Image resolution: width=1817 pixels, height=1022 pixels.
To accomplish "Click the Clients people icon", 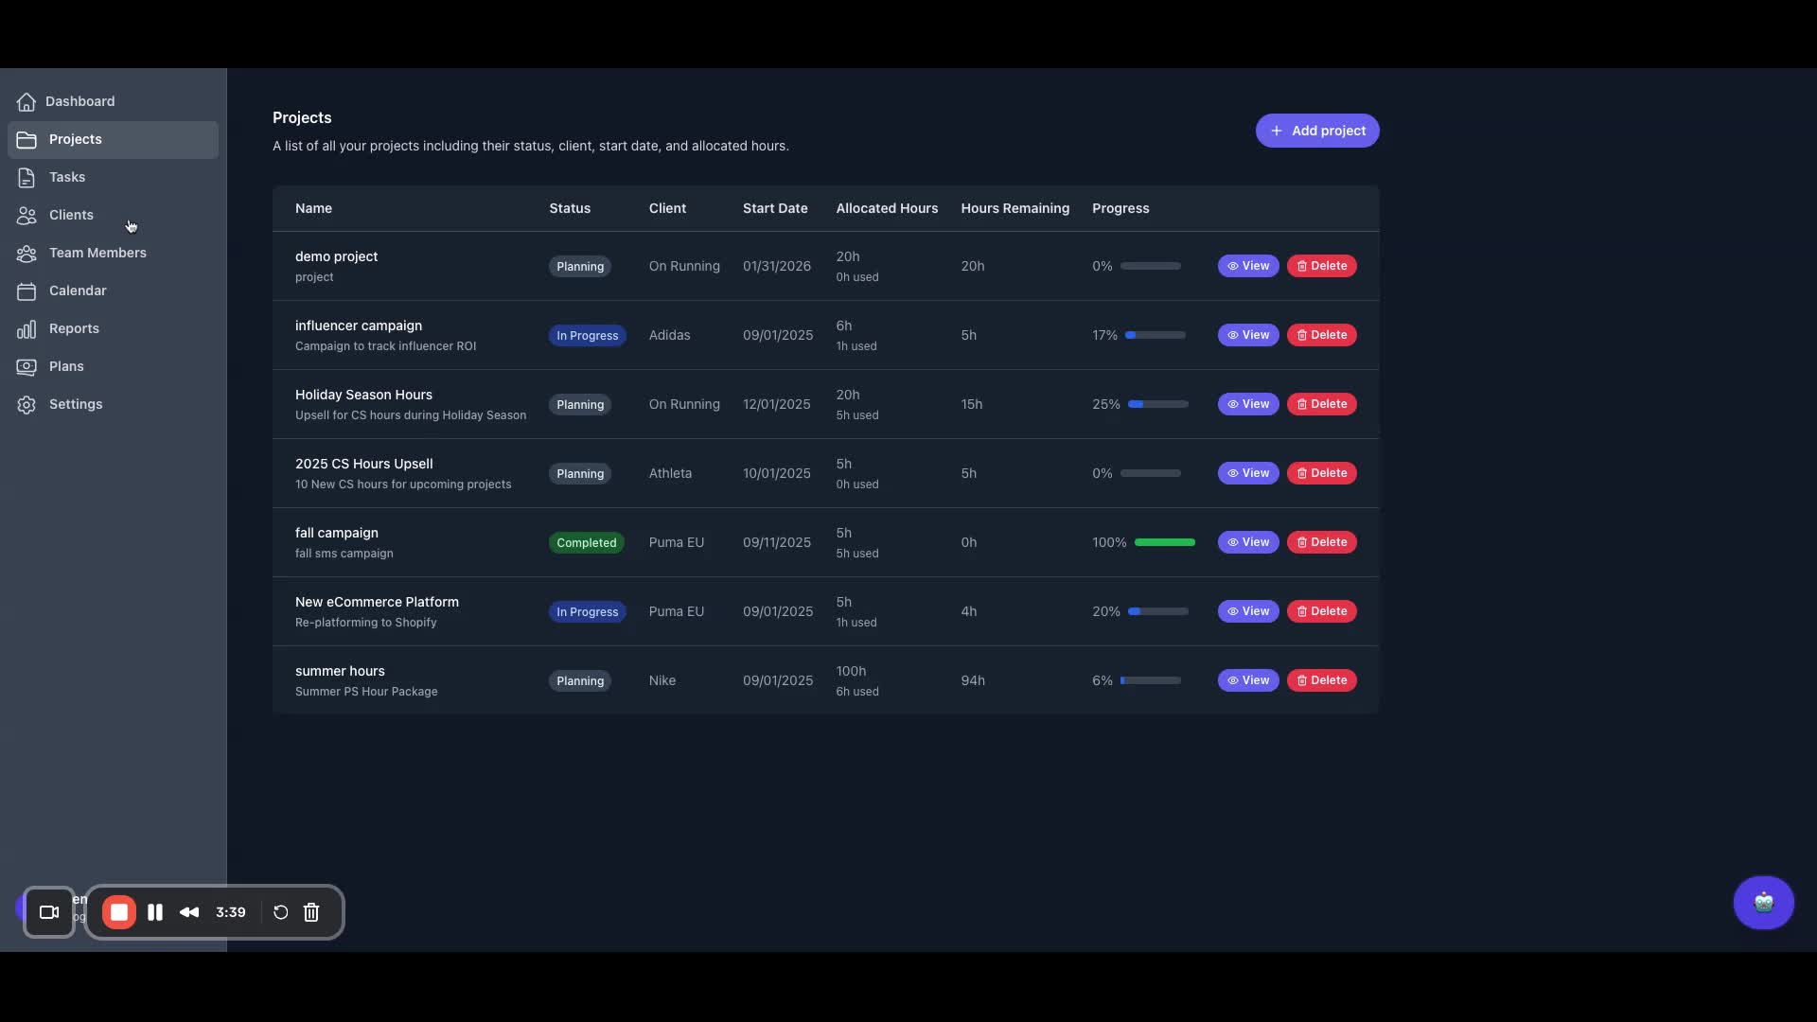I will (x=26, y=215).
